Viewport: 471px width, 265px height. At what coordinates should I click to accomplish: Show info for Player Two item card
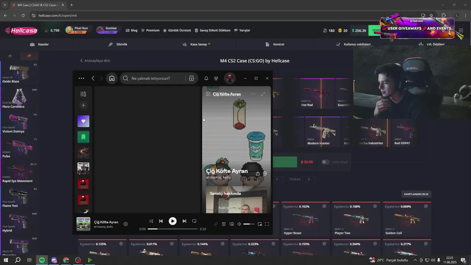[x=375, y=206]
